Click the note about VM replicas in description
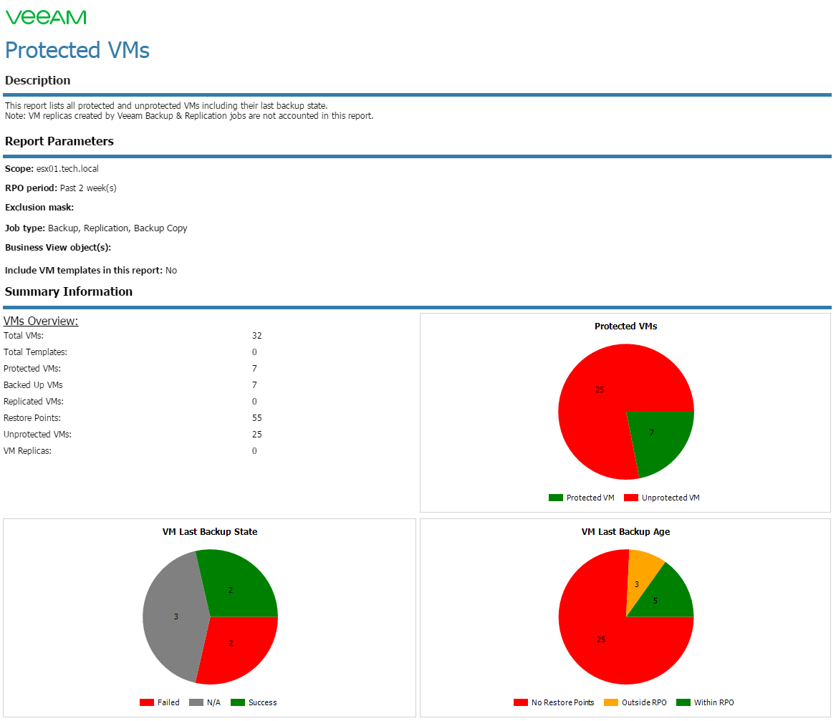836x721 pixels. (189, 116)
